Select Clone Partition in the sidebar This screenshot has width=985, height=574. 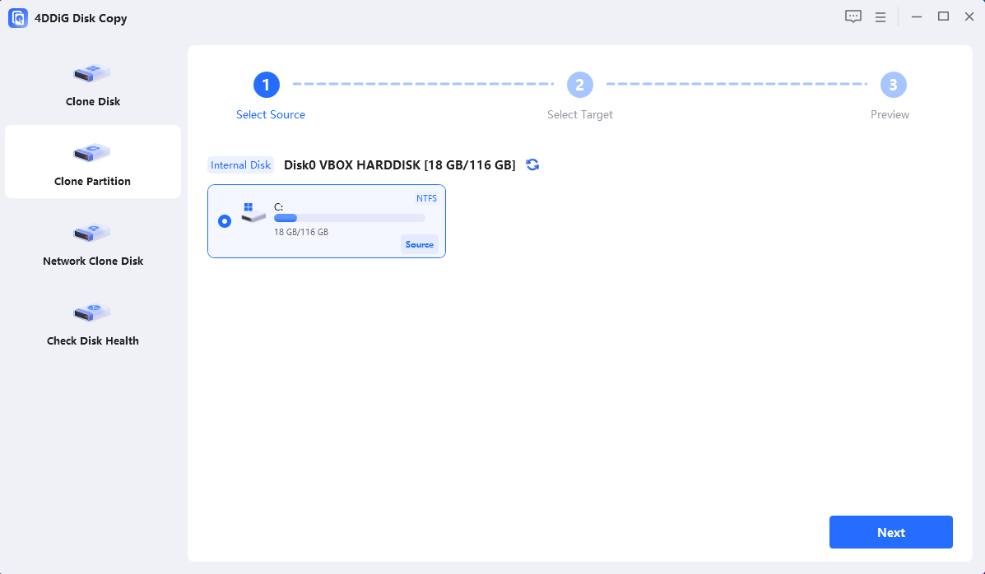[92, 162]
